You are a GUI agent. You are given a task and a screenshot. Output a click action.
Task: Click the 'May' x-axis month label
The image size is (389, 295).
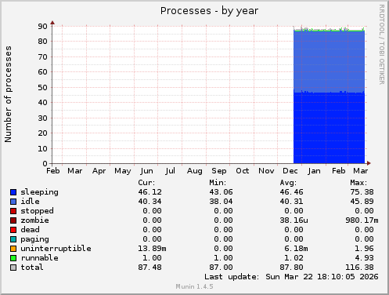click(123, 171)
